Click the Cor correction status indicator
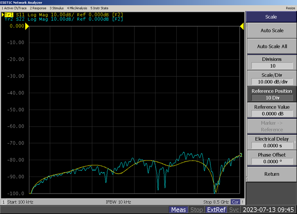The width and height of the screenshot is (297, 214). [x=235, y=202]
